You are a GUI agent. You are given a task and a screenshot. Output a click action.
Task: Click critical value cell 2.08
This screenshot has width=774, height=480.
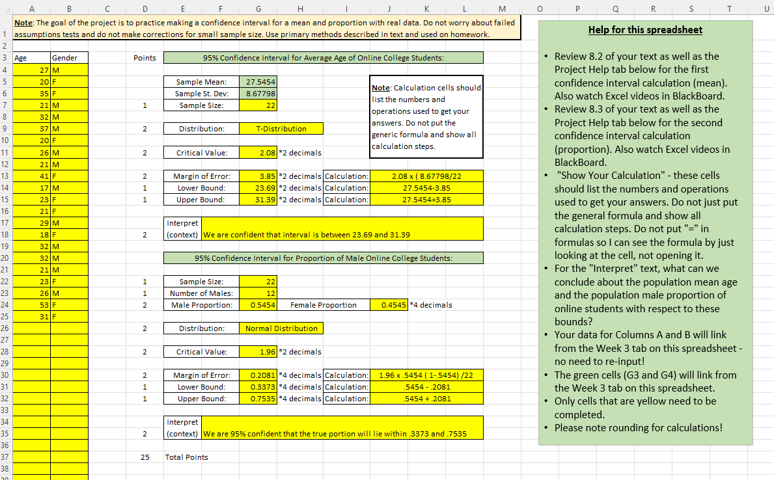pyautogui.click(x=258, y=153)
